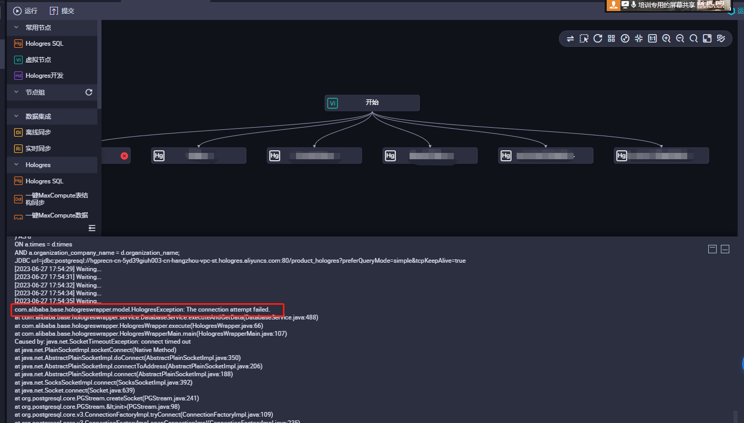Screen dimensions: 744x423
Task: Collapse the node panel with fold icon
Action: tap(92, 228)
